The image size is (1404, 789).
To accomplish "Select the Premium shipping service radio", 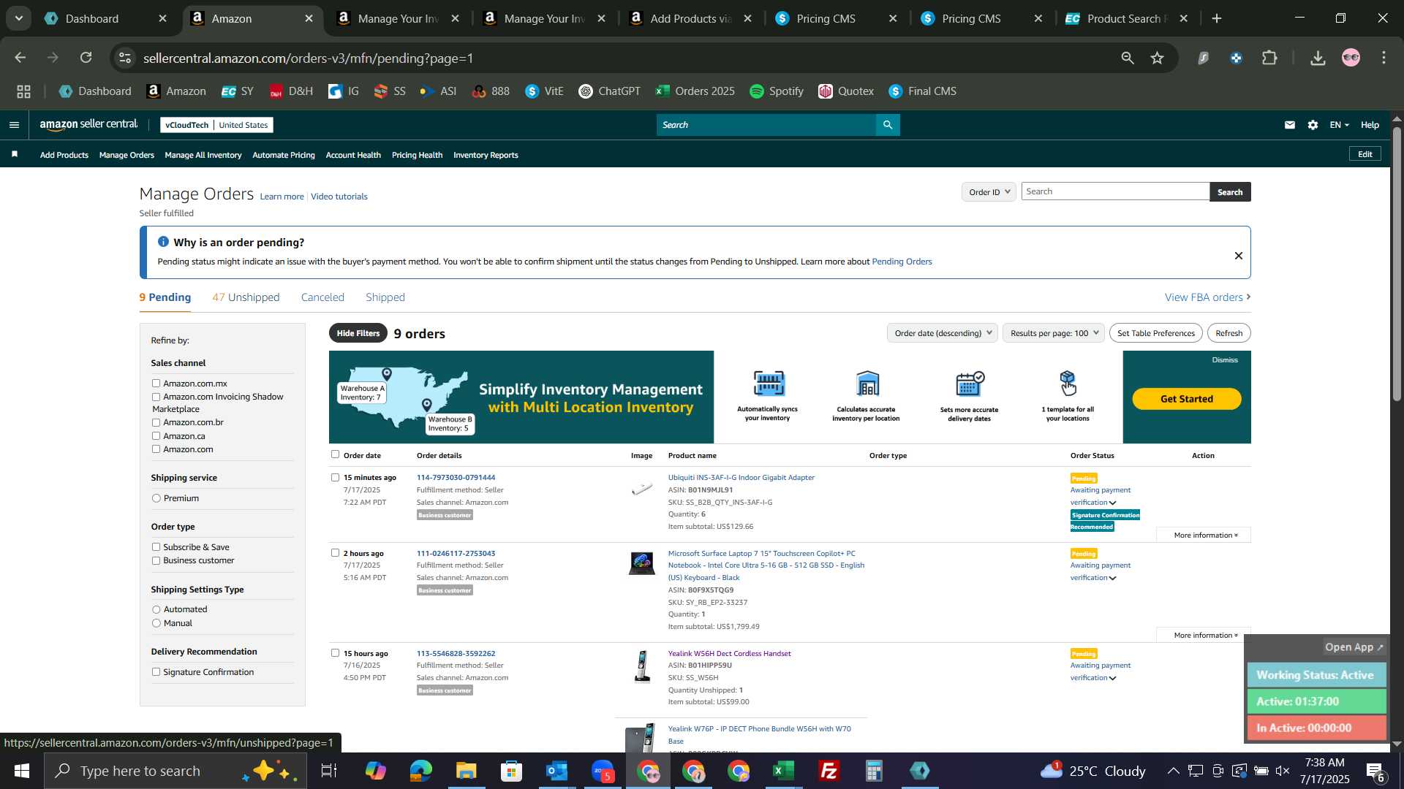I will (x=156, y=498).
